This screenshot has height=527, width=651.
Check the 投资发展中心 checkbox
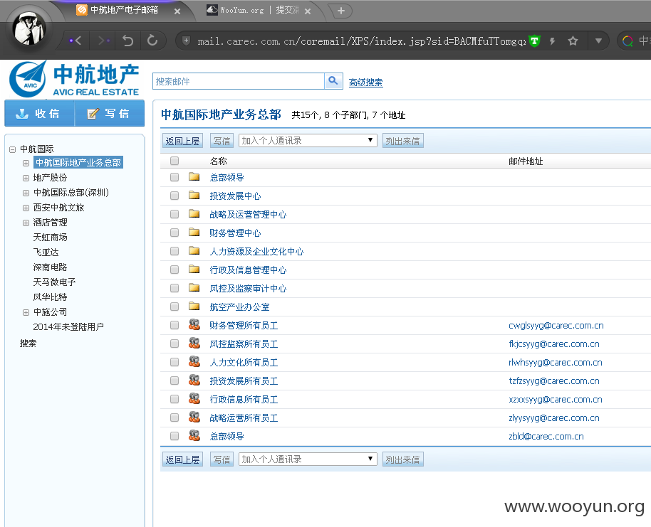pyautogui.click(x=175, y=196)
